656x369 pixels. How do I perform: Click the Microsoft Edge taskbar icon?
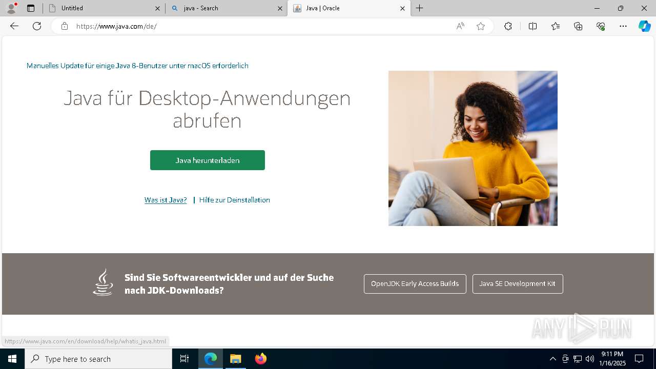pyautogui.click(x=211, y=359)
